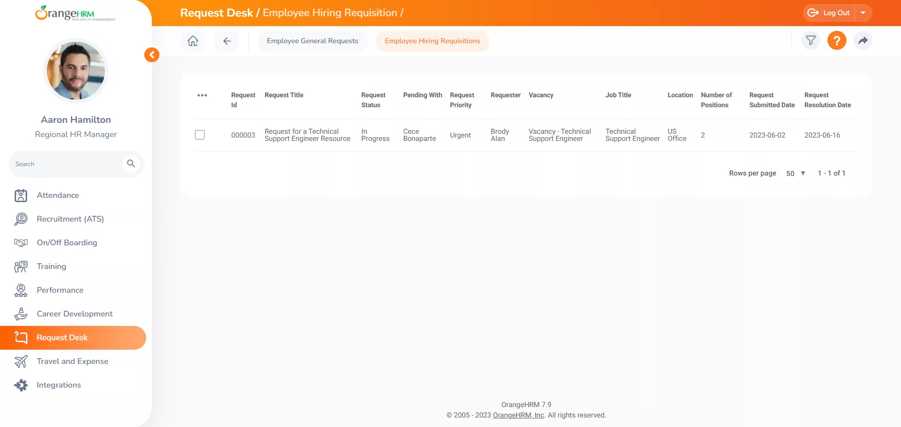Open the Training module icon
This screenshot has width=901, height=427.
click(x=20, y=266)
